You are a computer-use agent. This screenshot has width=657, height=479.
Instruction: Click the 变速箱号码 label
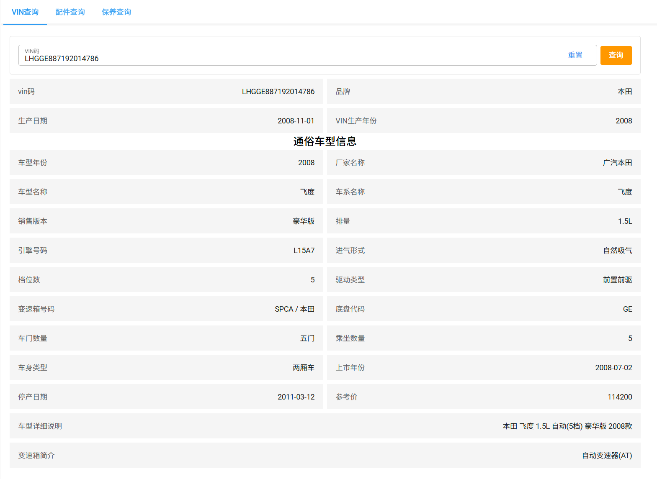[36, 309]
